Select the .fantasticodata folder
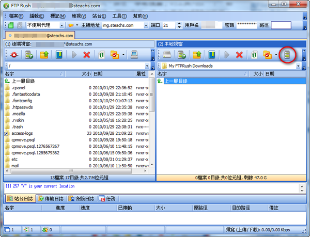Screen dimensions: 310x237 tap(25, 94)
